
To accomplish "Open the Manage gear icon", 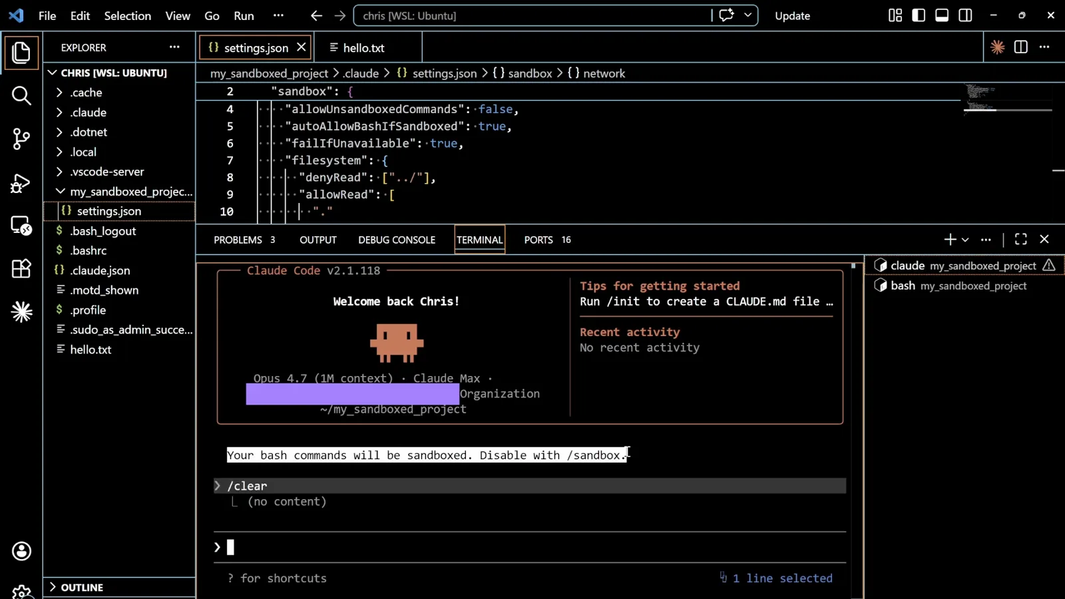I will (21, 591).
